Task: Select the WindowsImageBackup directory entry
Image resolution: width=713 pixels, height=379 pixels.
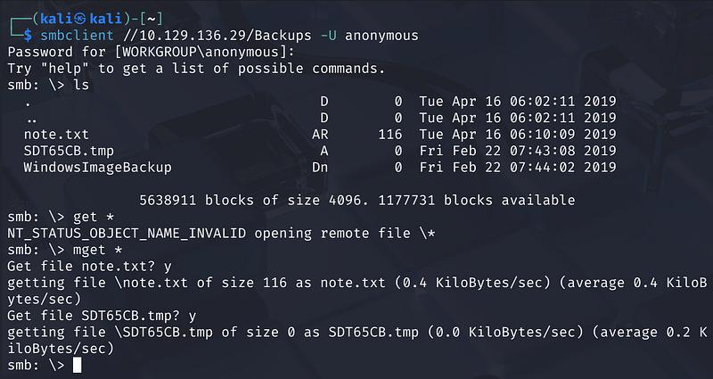Action: tap(98, 167)
